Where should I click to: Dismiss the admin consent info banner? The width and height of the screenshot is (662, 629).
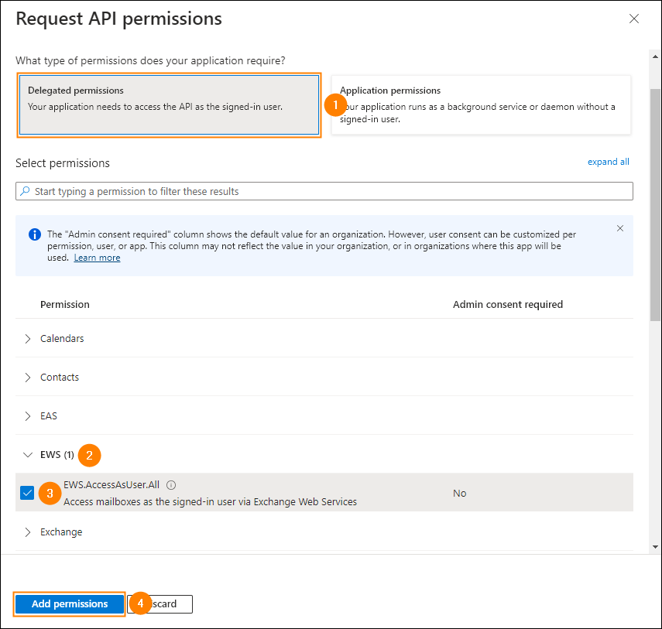[x=619, y=228]
